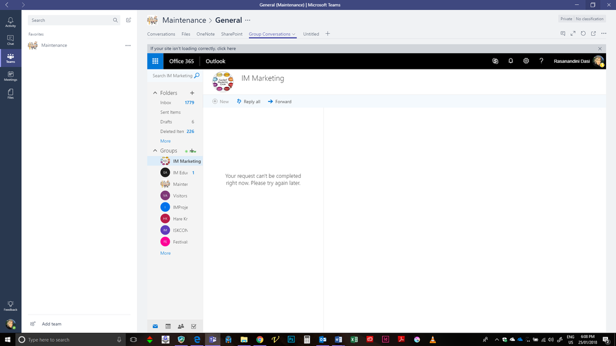
Task: Switch to Mail view at bottom
Action: (x=155, y=326)
